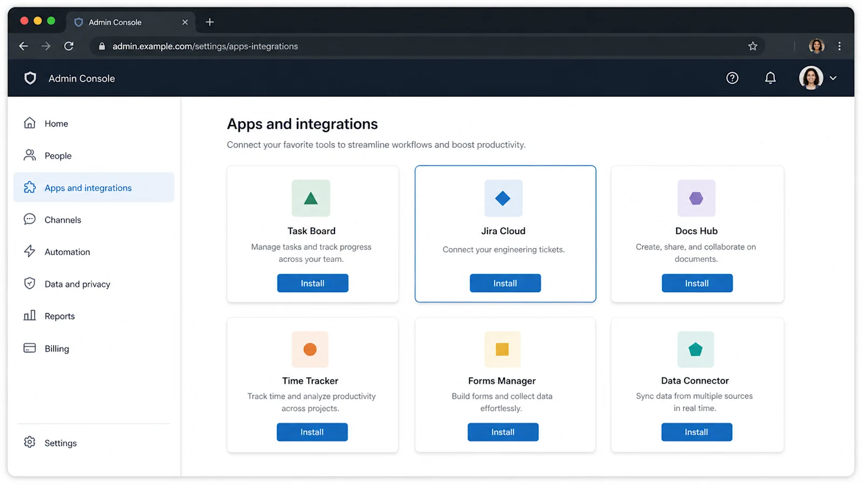View site info via the lock icon
The image size is (862, 485).
pos(102,46)
